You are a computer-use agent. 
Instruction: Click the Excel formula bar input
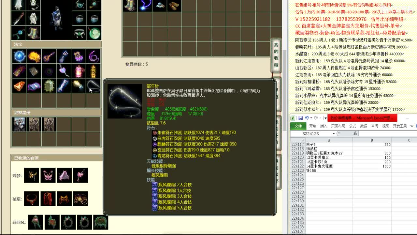pos(388,133)
